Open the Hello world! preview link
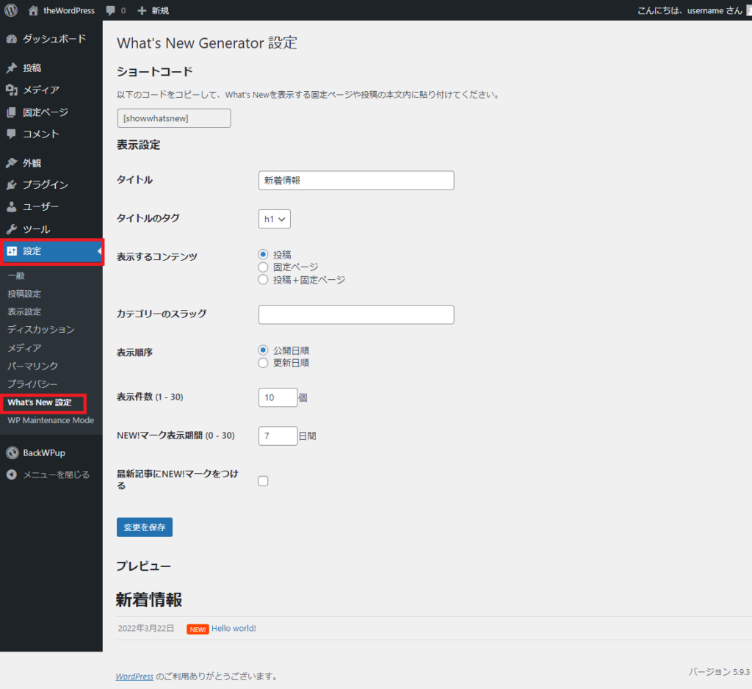 click(x=234, y=629)
